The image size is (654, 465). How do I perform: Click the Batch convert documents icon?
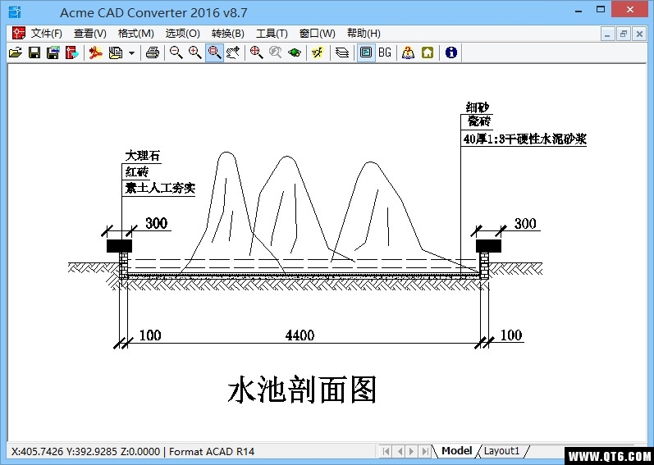point(116,52)
